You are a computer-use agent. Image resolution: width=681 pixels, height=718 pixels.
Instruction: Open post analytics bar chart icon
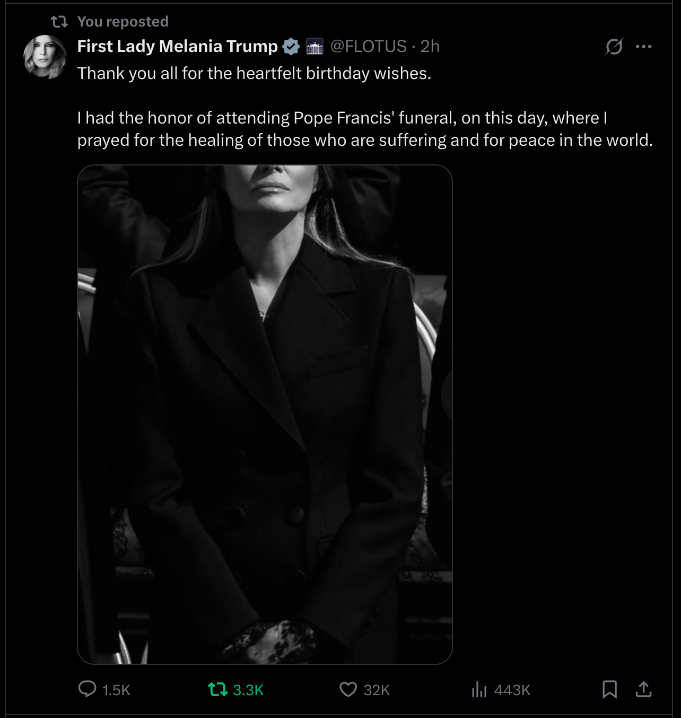tap(479, 689)
